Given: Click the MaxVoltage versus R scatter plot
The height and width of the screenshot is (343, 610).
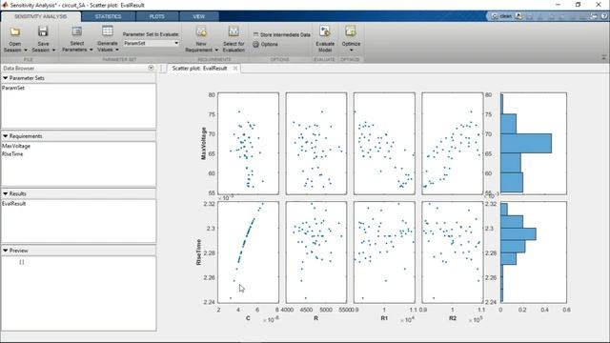Looking at the screenshot, I should [x=316, y=144].
